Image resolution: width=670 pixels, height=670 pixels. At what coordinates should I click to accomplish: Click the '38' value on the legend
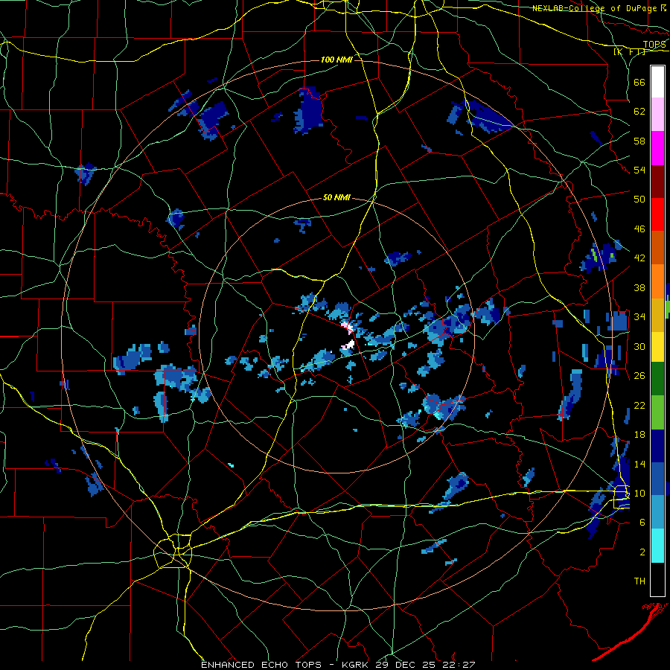point(639,287)
